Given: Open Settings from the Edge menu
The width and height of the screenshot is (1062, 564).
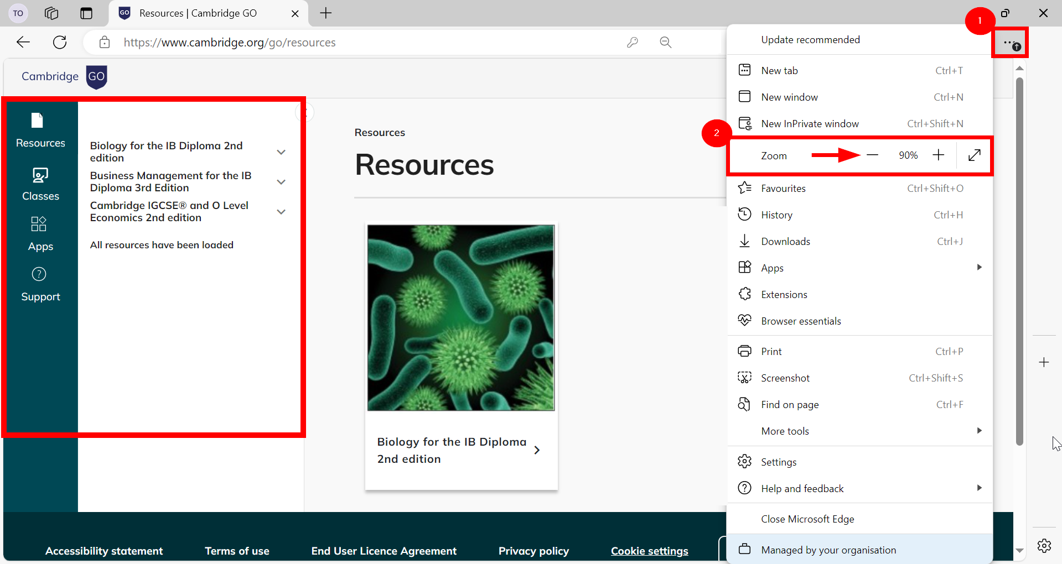Looking at the screenshot, I should point(859,462).
